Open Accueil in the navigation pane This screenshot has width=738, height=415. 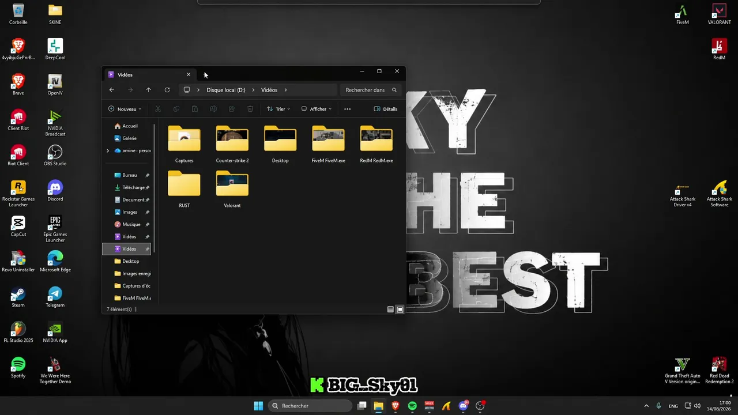click(x=126, y=126)
